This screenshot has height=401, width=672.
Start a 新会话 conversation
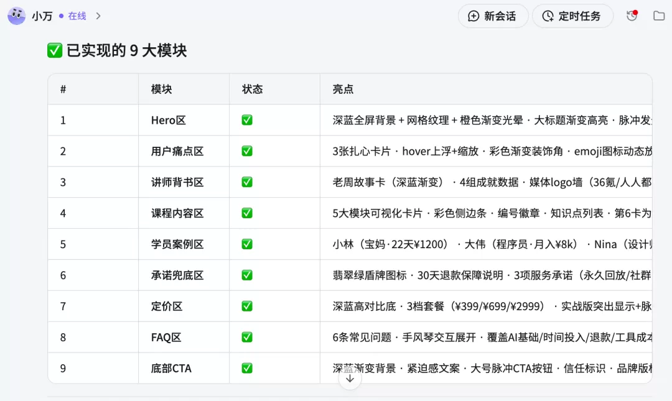click(x=492, y=16)
